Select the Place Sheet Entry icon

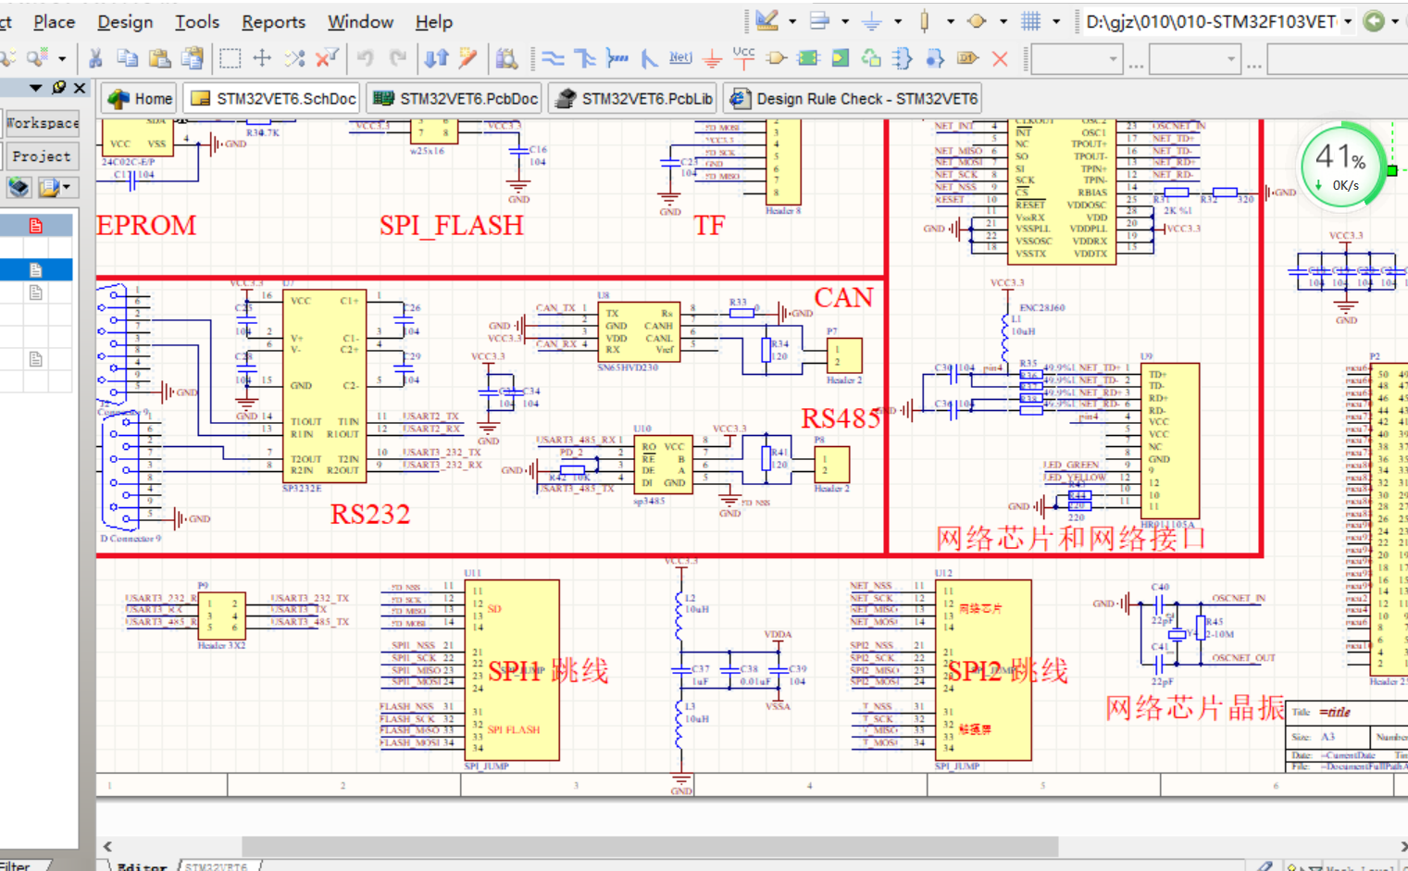tap(840, 59)
